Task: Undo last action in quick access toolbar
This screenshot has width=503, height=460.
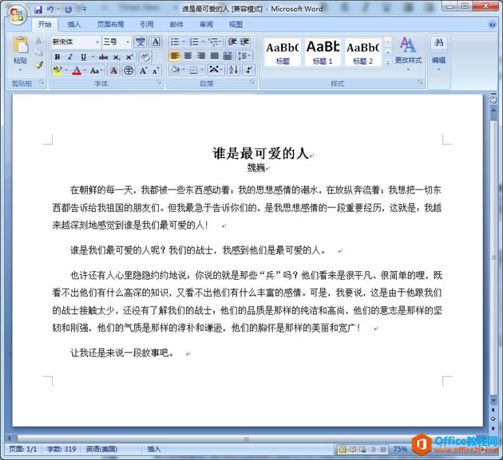Action: [x=50, y=10]
